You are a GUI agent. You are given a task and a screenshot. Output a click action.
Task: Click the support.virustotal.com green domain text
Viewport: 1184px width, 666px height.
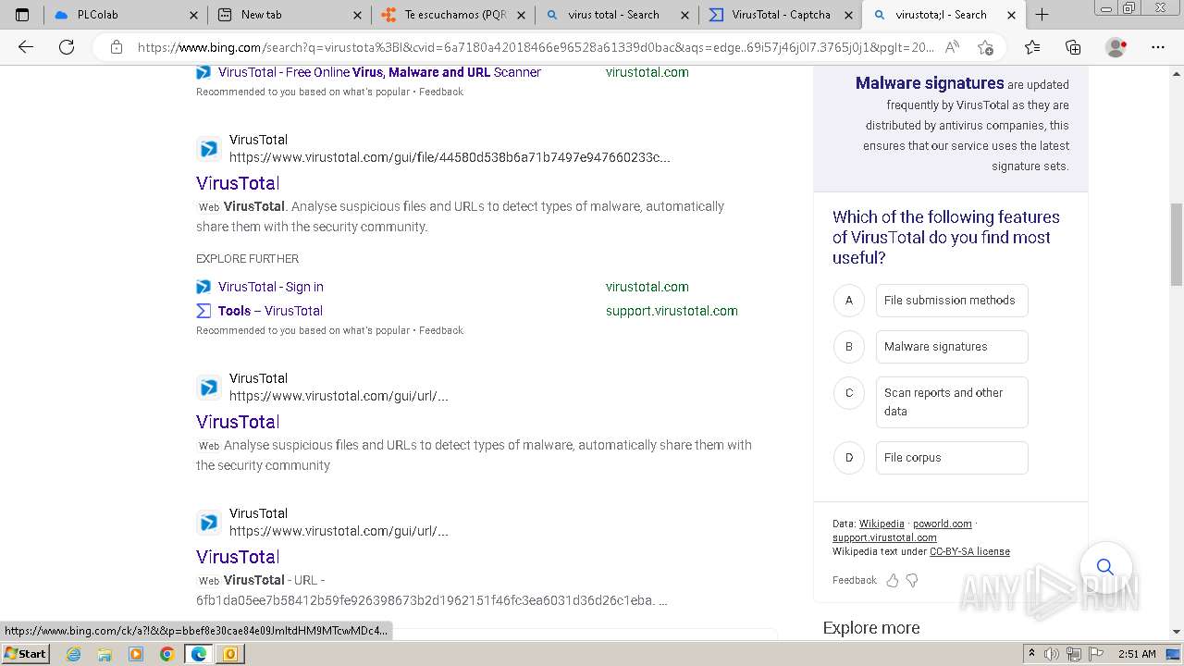tap(672, 311)
